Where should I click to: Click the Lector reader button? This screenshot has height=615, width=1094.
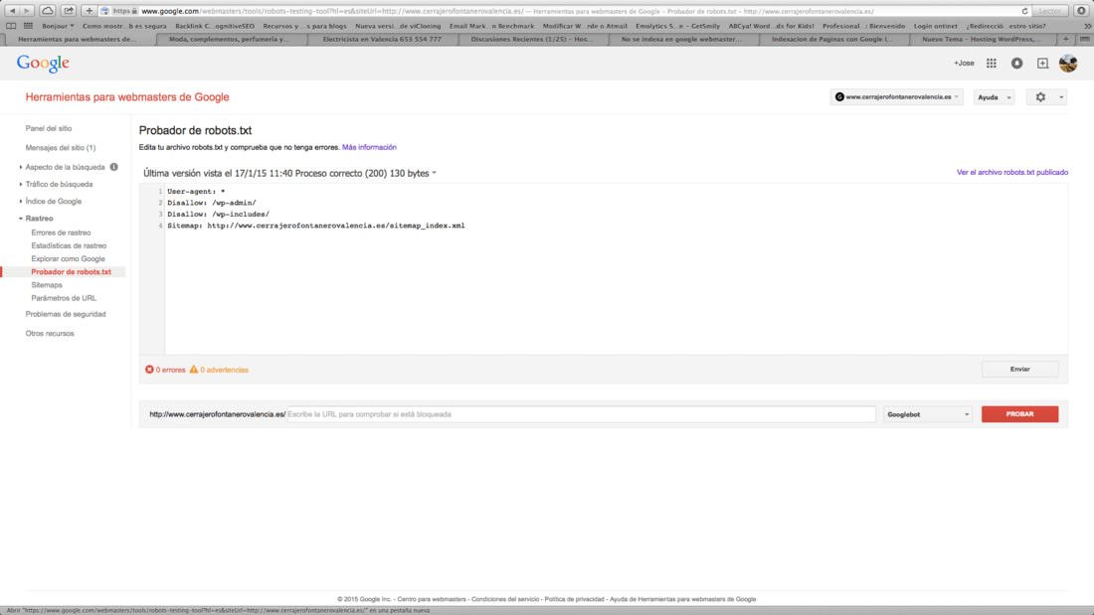pyautogui.click(x=1050, y=11)
